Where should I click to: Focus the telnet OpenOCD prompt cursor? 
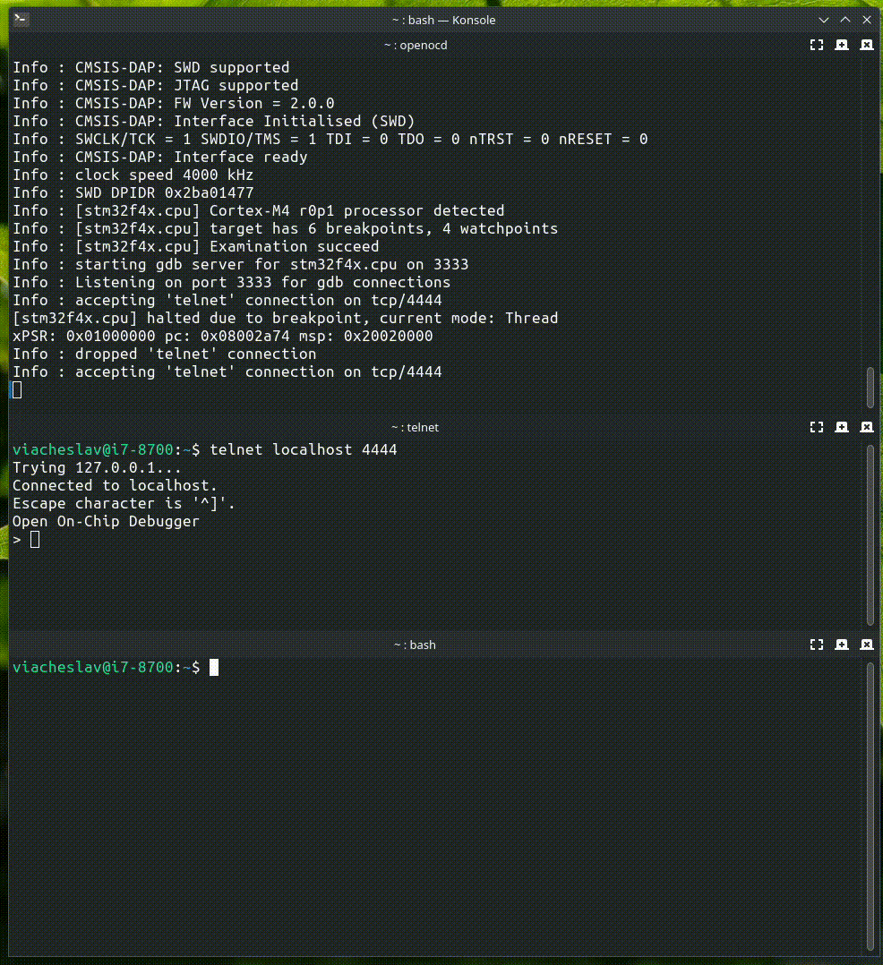pyautogui.click(x=35, y=540)
